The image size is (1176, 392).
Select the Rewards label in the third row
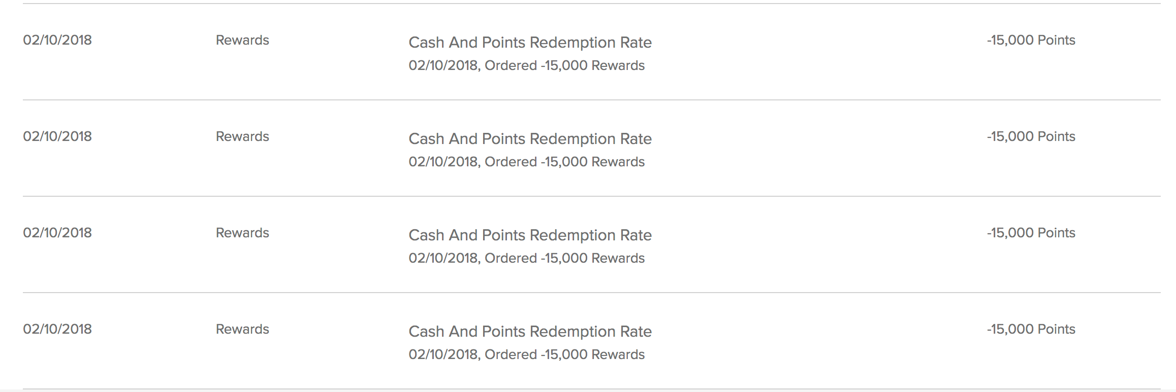[242, 233]
